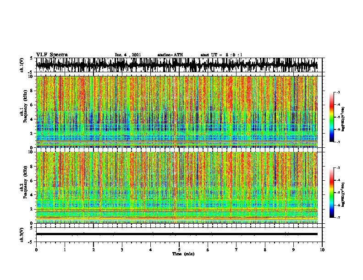Click the ch.1(V) waveform trace at top

point(177,65)
